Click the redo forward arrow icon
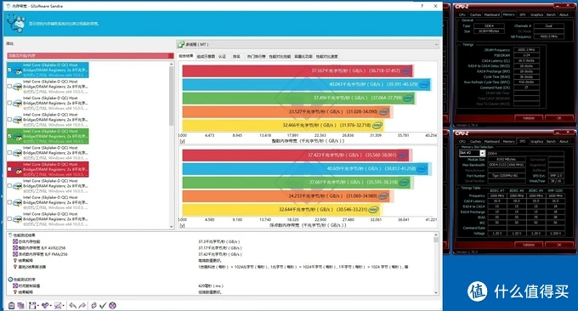This screenshot has width=578, height=311. pos(82,305)
